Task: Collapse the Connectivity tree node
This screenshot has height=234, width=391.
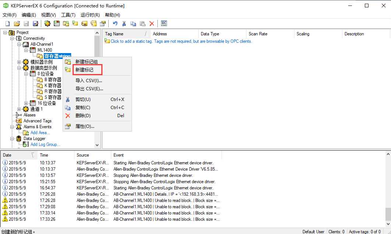Action: [x=12, y=38]
